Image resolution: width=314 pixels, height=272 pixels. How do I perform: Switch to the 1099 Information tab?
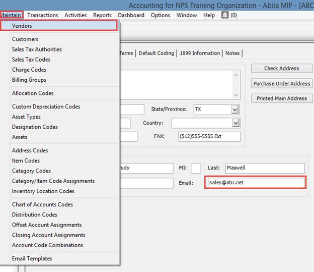pos(199,53)
